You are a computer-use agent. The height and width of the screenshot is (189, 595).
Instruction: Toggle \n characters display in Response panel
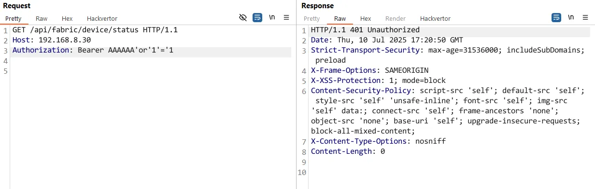[x=571, y=18]
